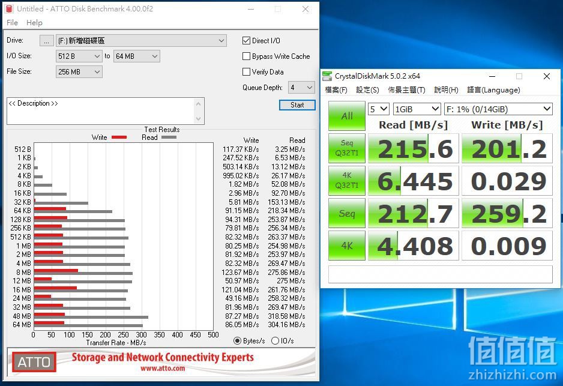Click into the Description text field
Screen dimensions: 563x386
pos(101,111)
